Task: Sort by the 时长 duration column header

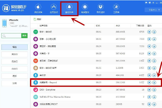Action: [98, 25]
